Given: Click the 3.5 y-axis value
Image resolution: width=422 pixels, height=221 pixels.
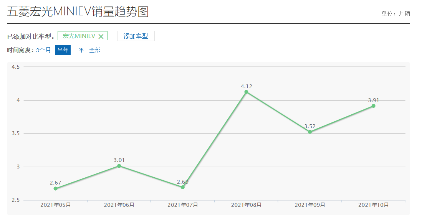Looking at the screenshot, I should click(16, 134).
